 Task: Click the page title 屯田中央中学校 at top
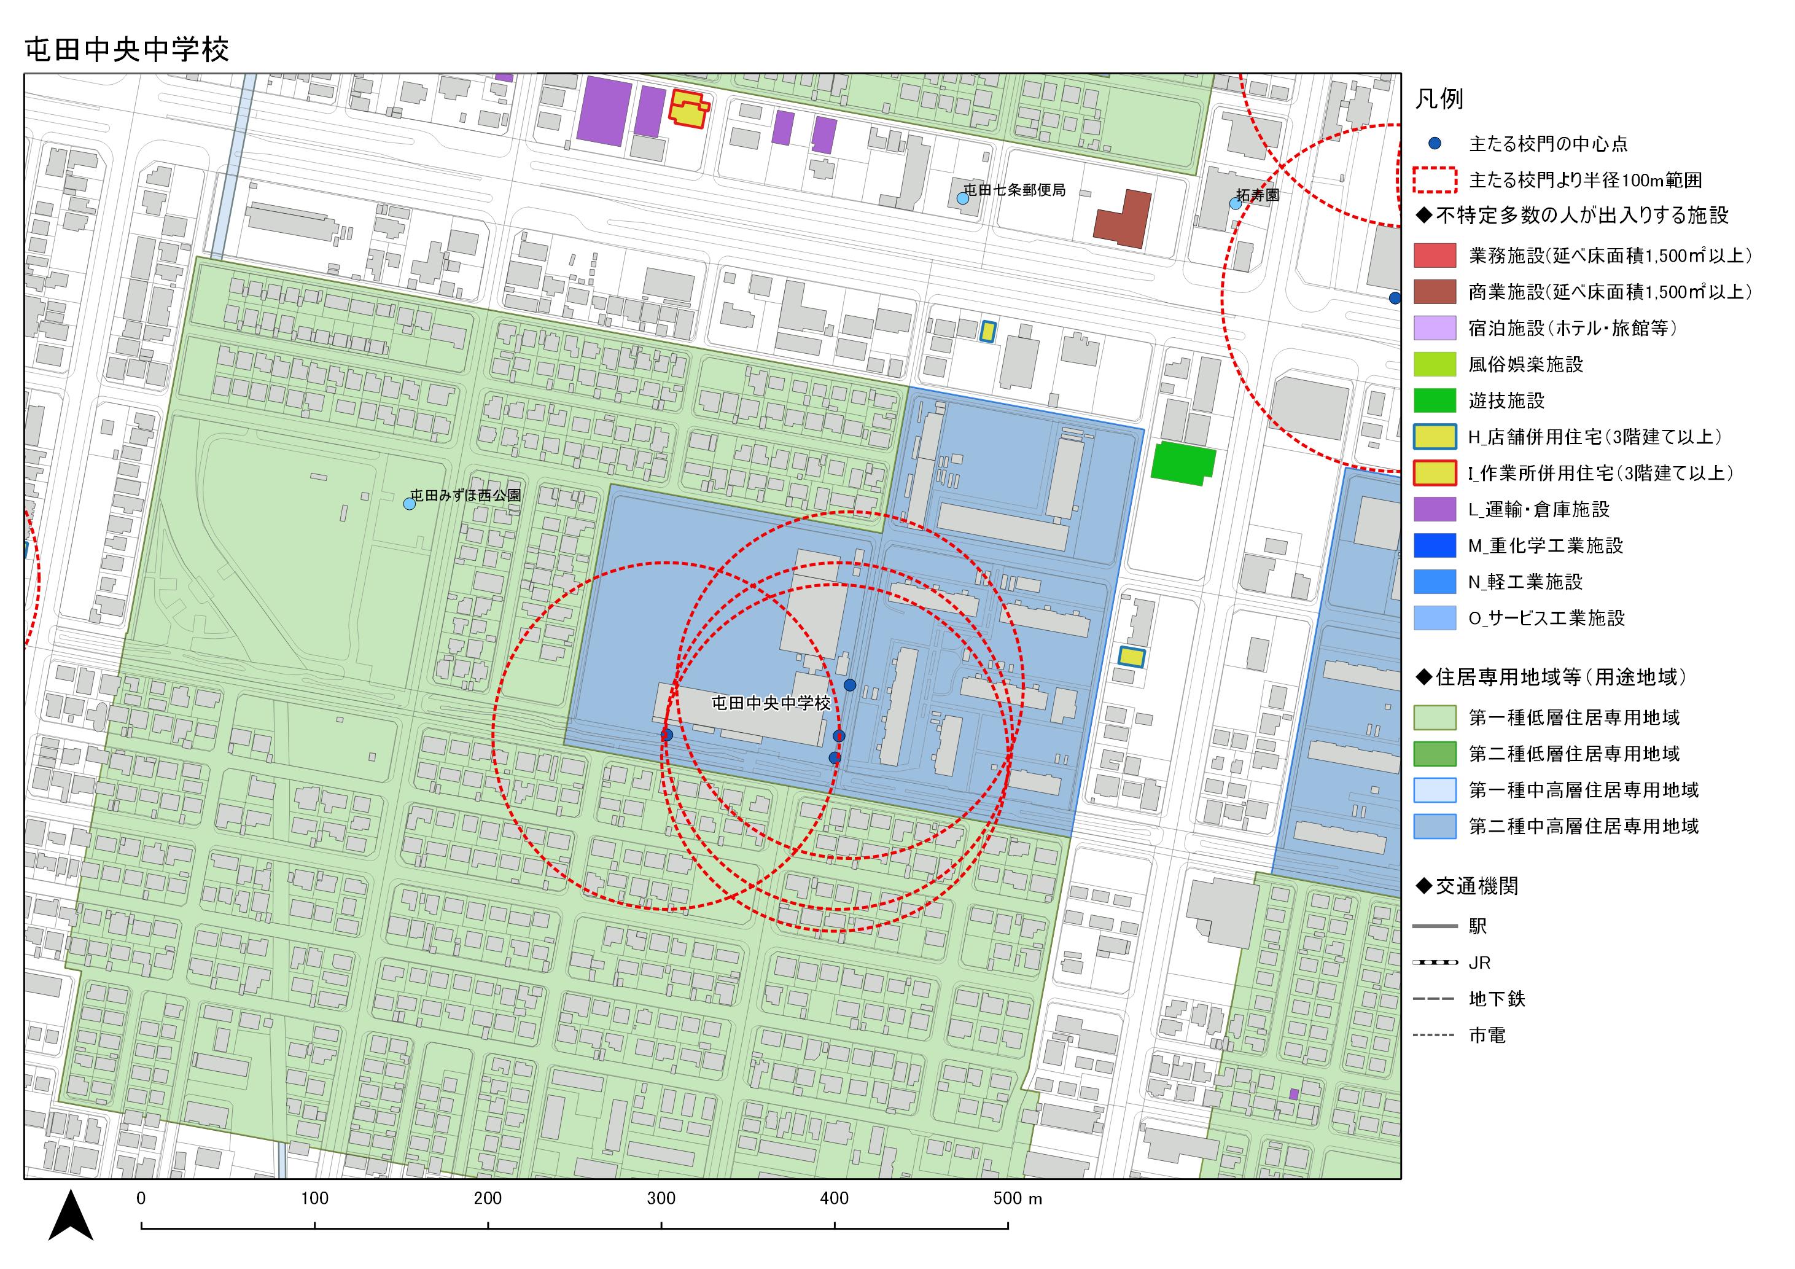pos(128,50)
